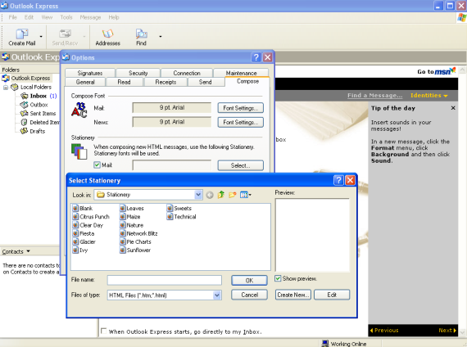Choose the Fiesta stationery file
This screenshot has height=347, width=467.
tap(84, 233)
